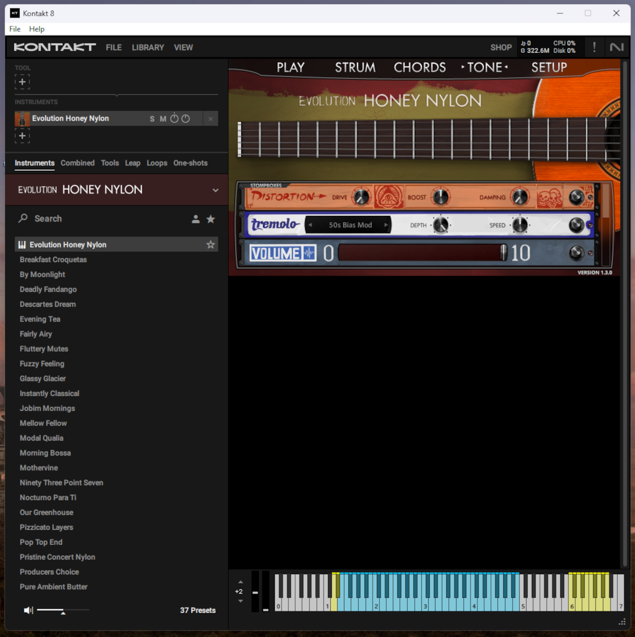Select the Descartes Dream preset
Image resolution: width=635 pixels, height=637 pixels.
(x=48, y=304)
